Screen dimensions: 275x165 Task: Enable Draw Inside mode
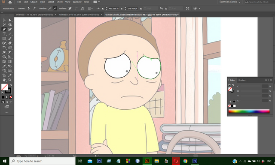11,102
